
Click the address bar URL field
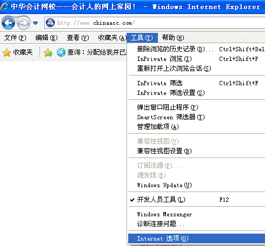(155, 23)
